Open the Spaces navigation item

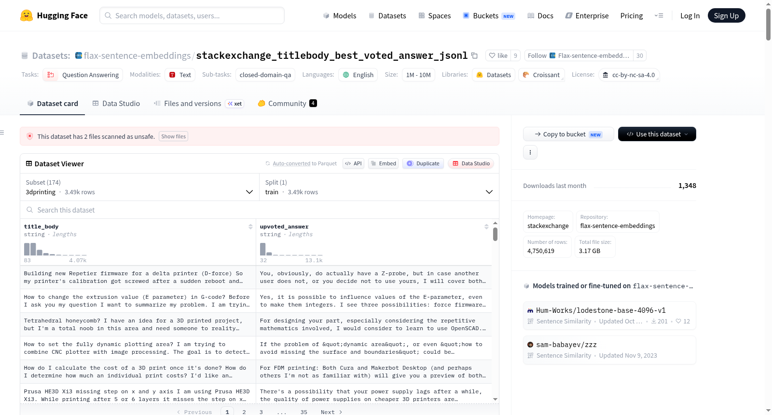(x=434, y=15)
